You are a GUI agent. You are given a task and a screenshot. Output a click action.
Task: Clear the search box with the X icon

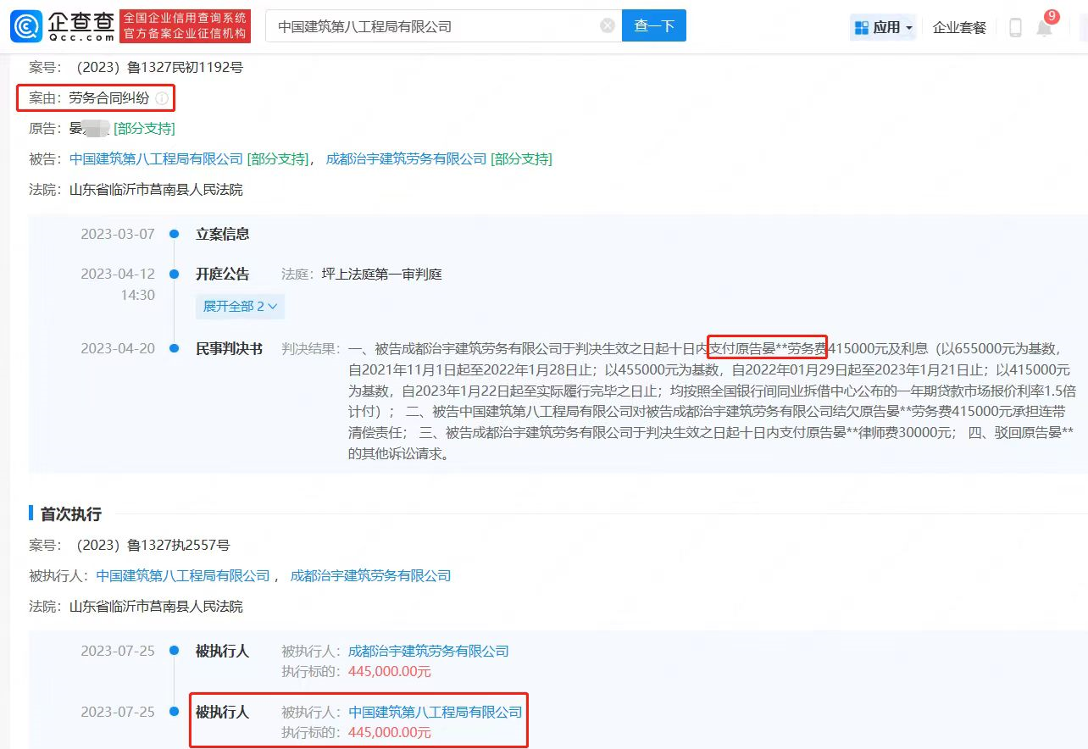608,26
